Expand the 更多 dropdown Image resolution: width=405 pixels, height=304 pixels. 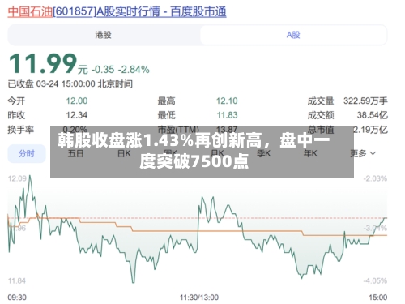pos(363,153)
